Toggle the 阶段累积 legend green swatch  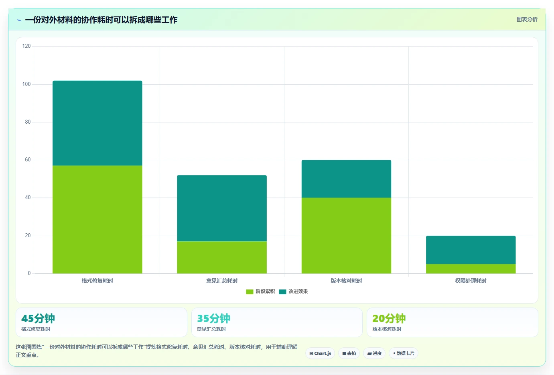pos(250,291)
